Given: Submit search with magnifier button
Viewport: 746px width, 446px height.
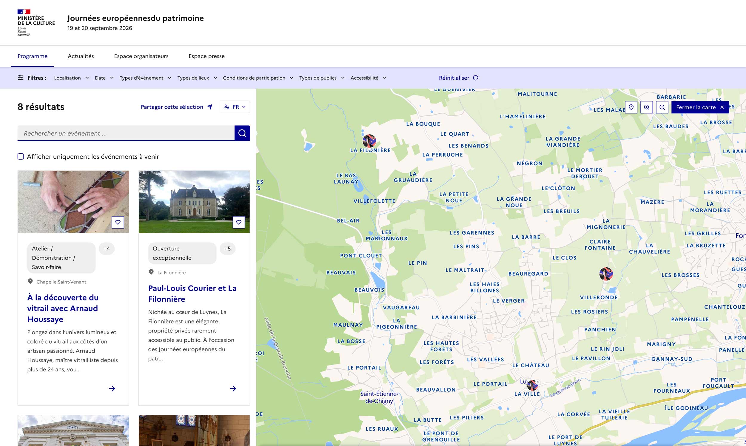Looking at the screenshot, I should point(242,133).
